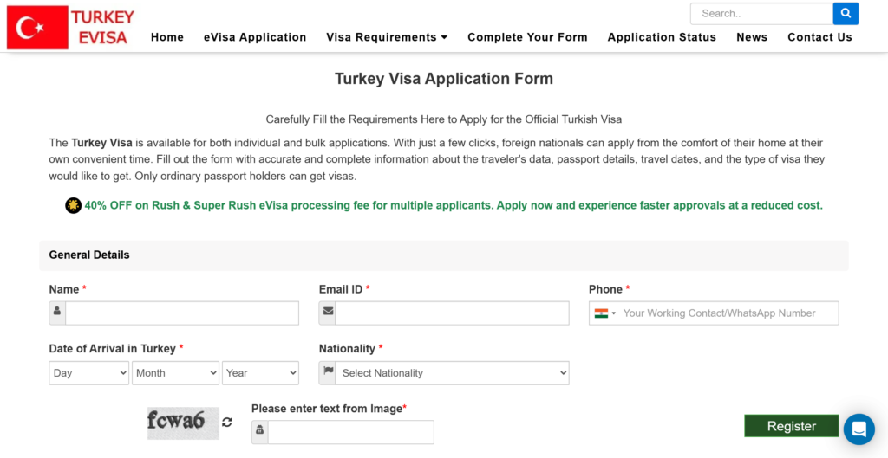Open the Year dropdown

point(260,373)
